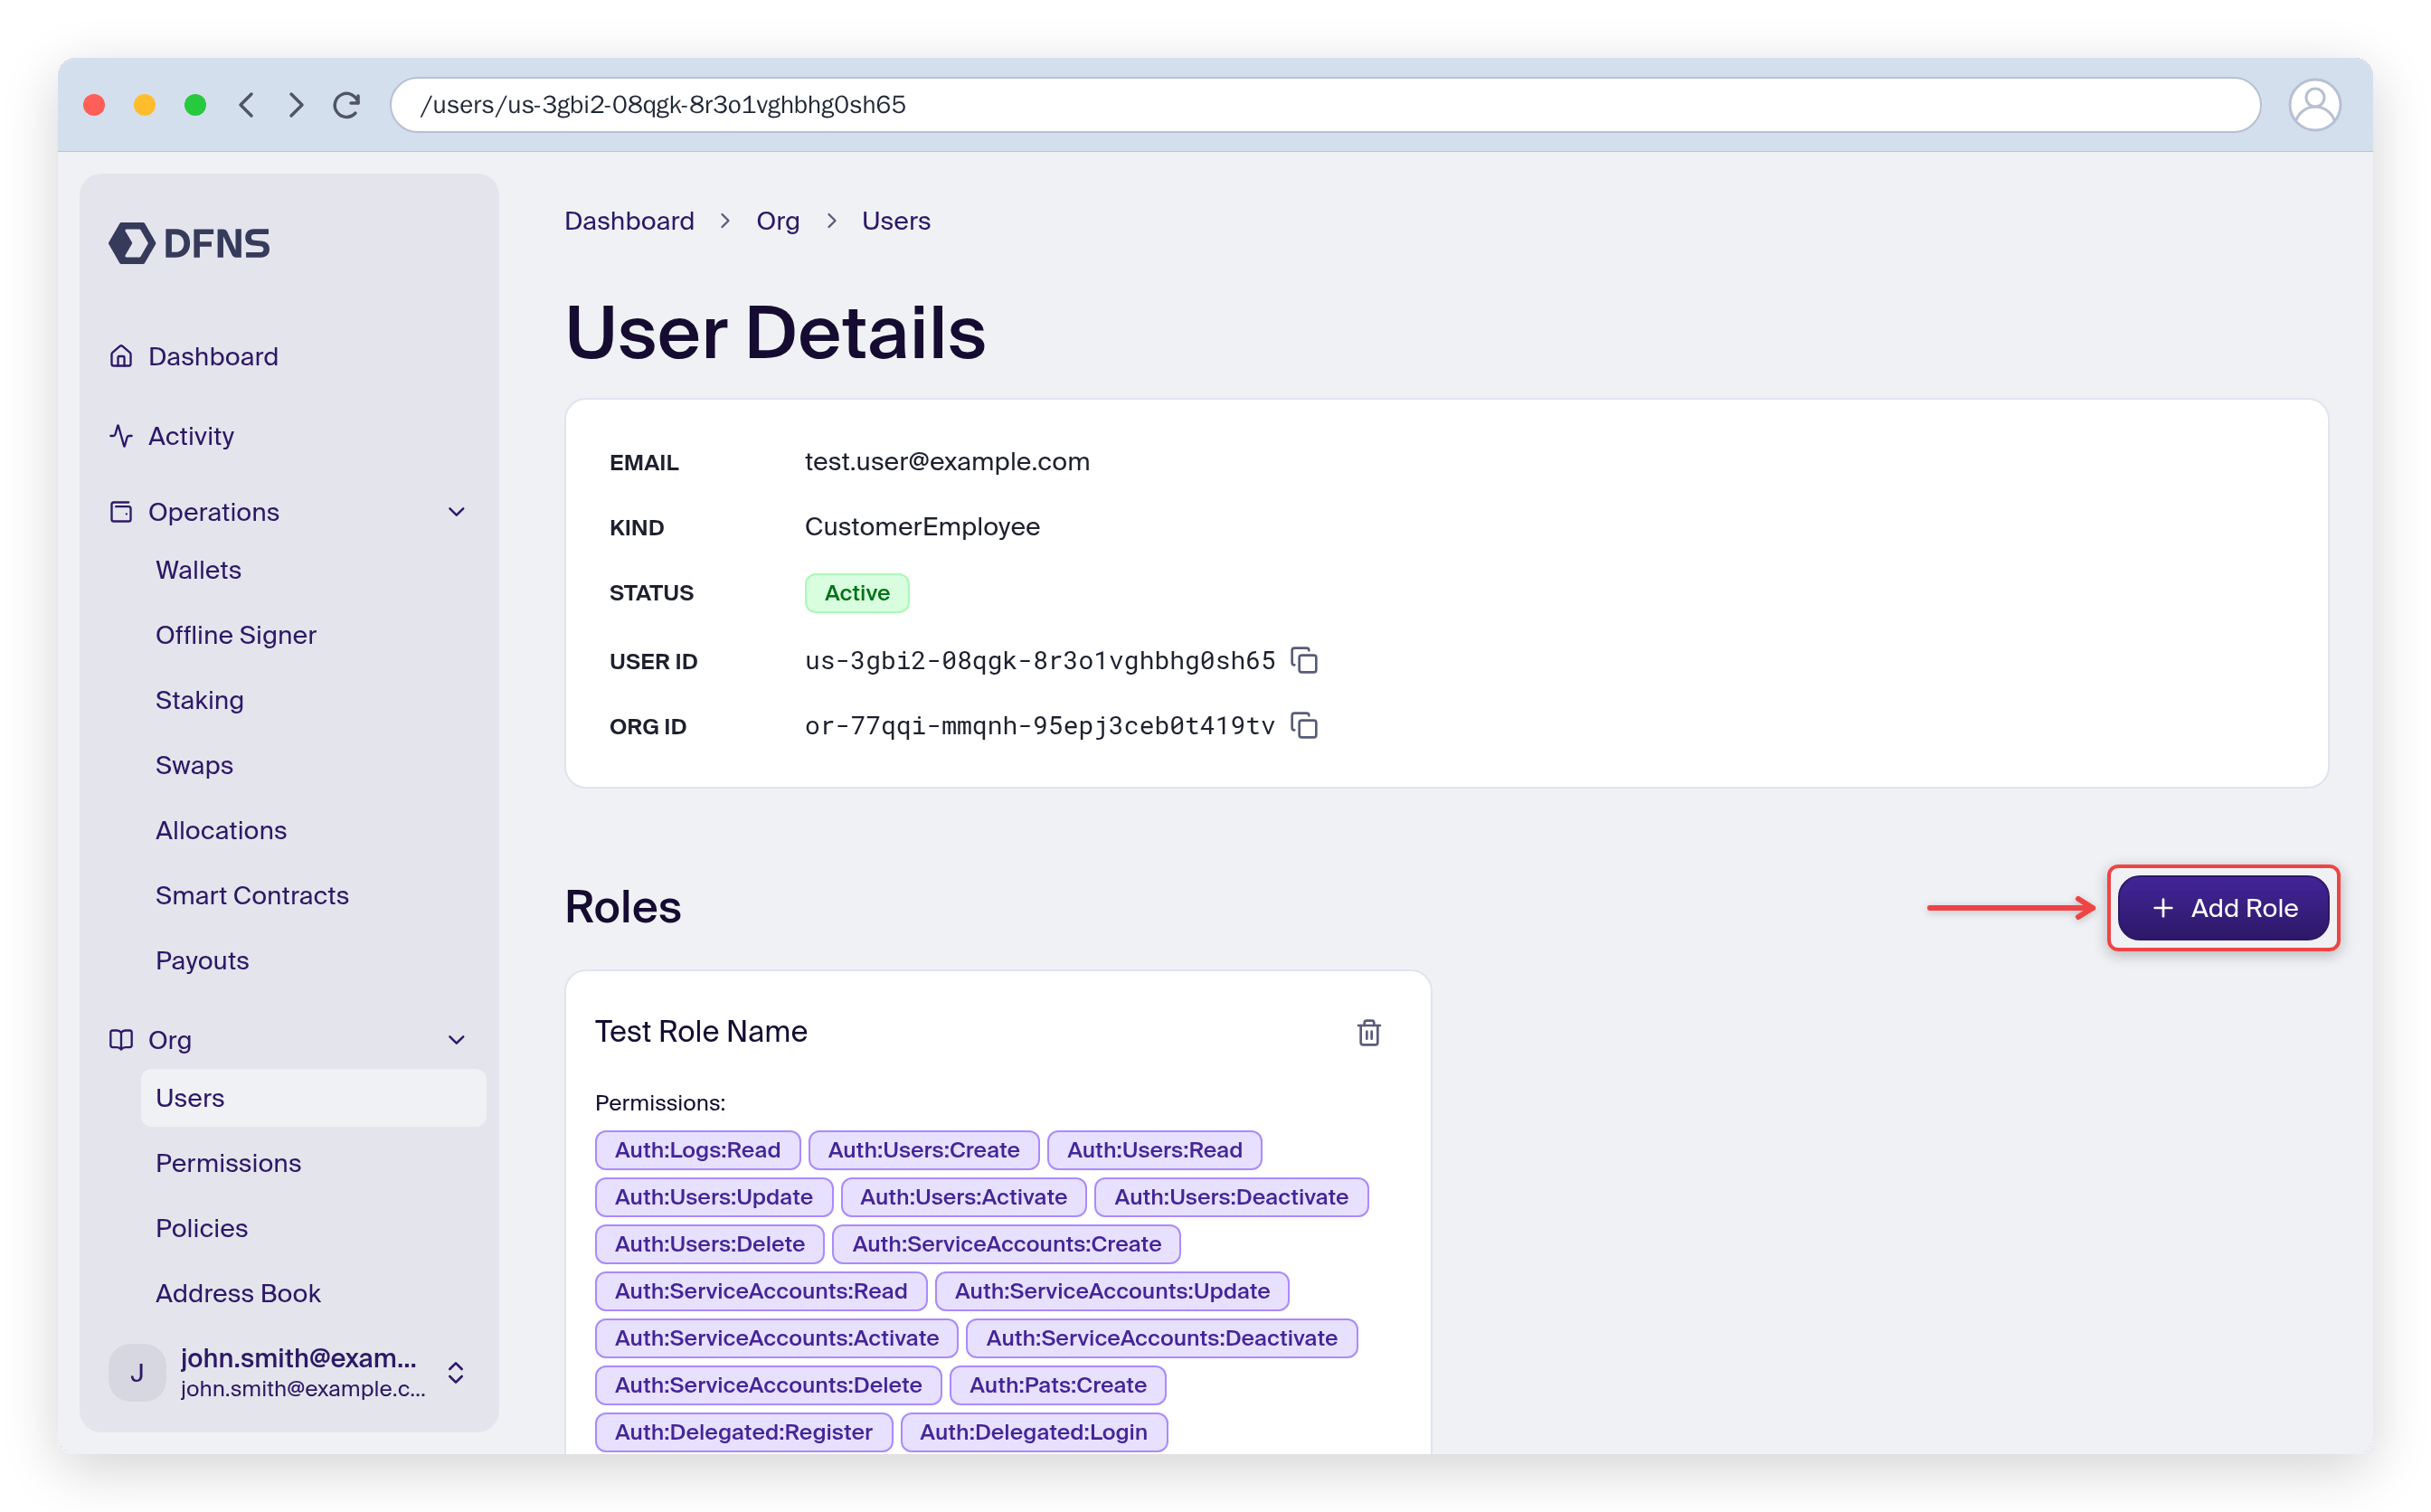Reload the page with refresh icon
Image resolution: width=2431 pixels, height=1512 pixels.
pyautogui.click(x=347, y=105)
